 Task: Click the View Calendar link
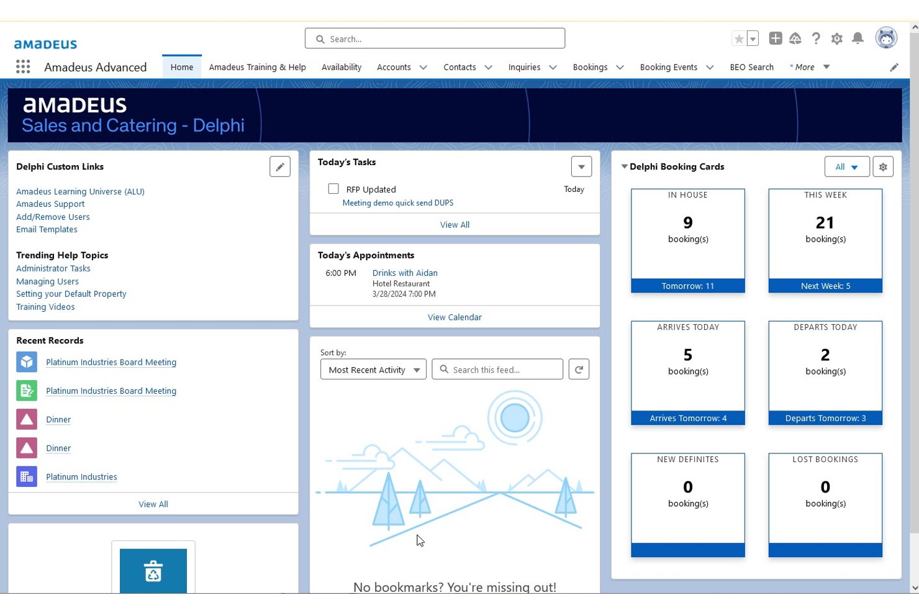(x=455, y=317)
